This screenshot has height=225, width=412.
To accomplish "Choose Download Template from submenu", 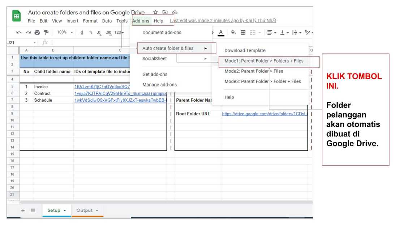I will tap(245, 51).
